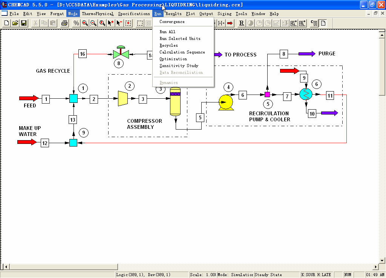Image resolution: width=386 pixels, height=278 pixels.
Task: Click the arrow-plus add selection icon
Action: pyautogui.click(x=111, y=23)
